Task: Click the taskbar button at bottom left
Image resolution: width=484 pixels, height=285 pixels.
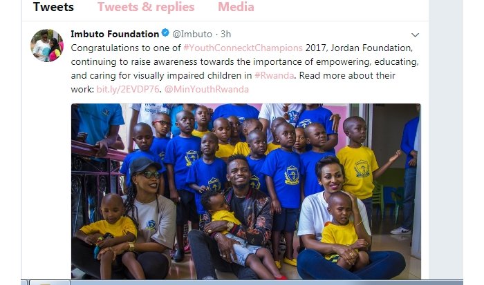Action: (x=50, y=282)
